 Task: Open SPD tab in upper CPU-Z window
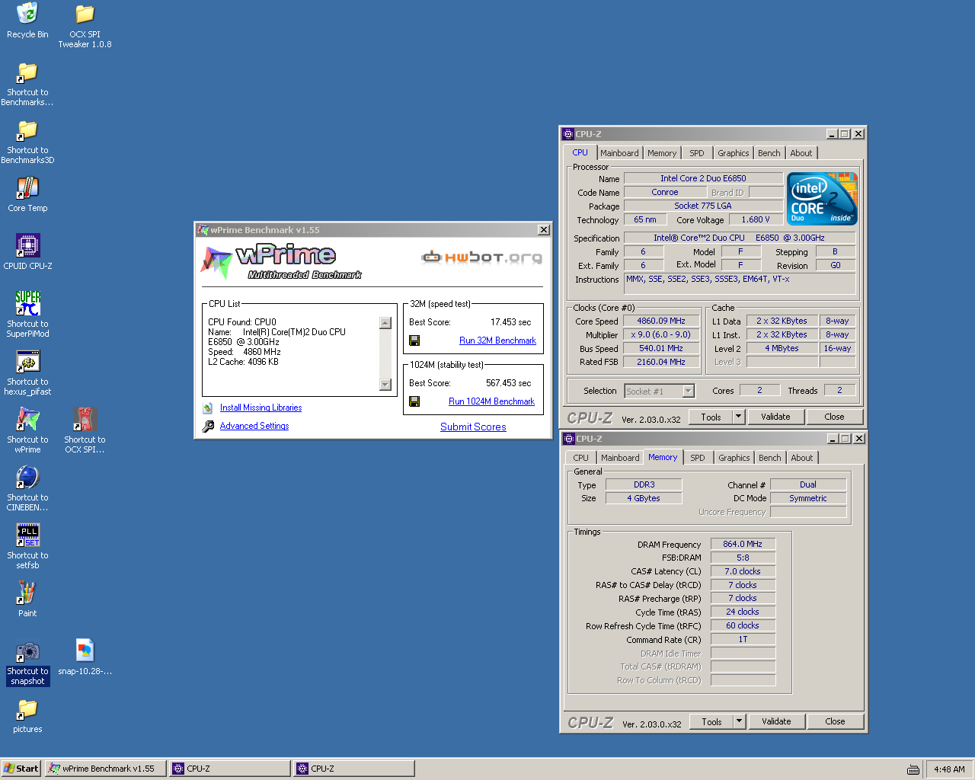(697, 153)
